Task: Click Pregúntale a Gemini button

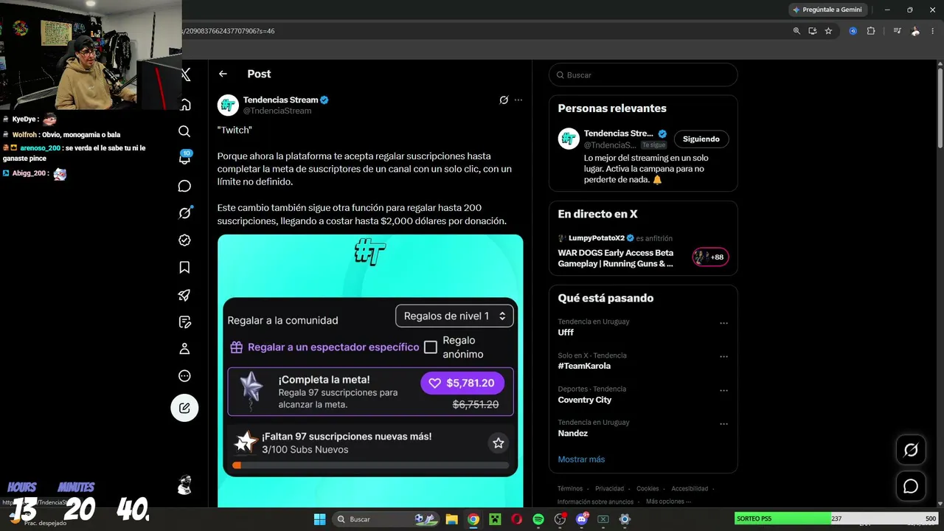Action: tap(827, 10)
